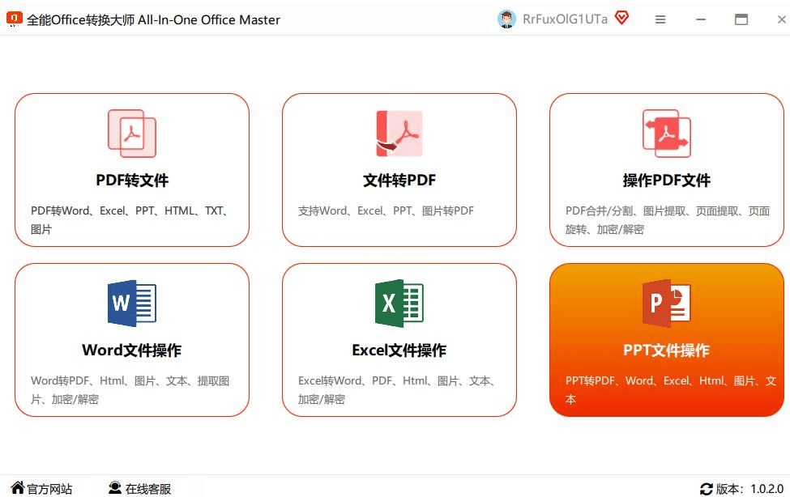Click the 文件转PDF red book icon

[399, 134]
